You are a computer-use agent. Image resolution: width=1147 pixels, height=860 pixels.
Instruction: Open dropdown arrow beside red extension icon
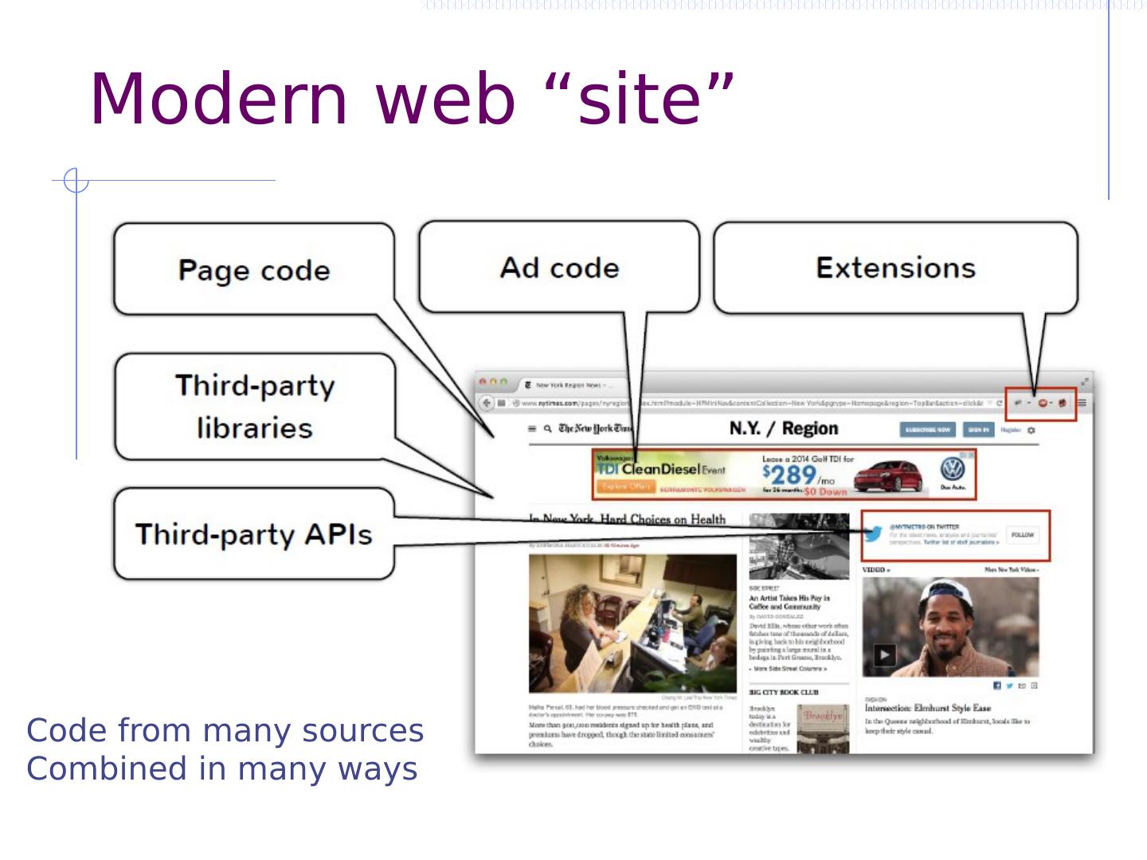(1051, 403)
